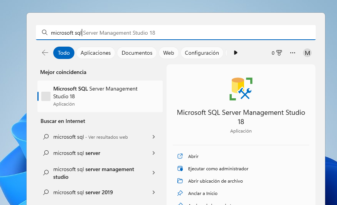The height and width of the screenshot is (205, 337).
Task: Click the back arrow in search panel
Action: click(45, 53)
